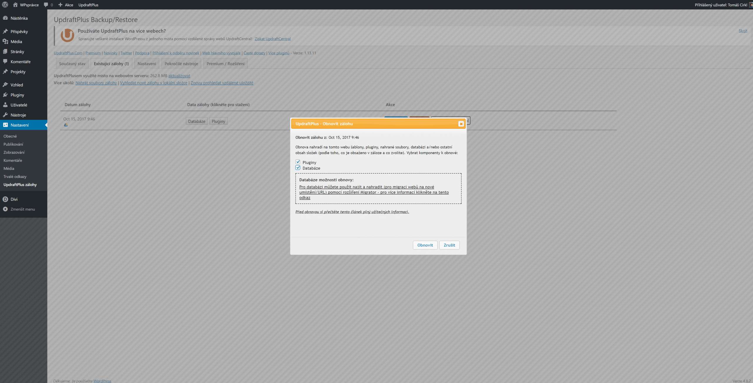Click the WordPress logo icon

click(5, 5)
